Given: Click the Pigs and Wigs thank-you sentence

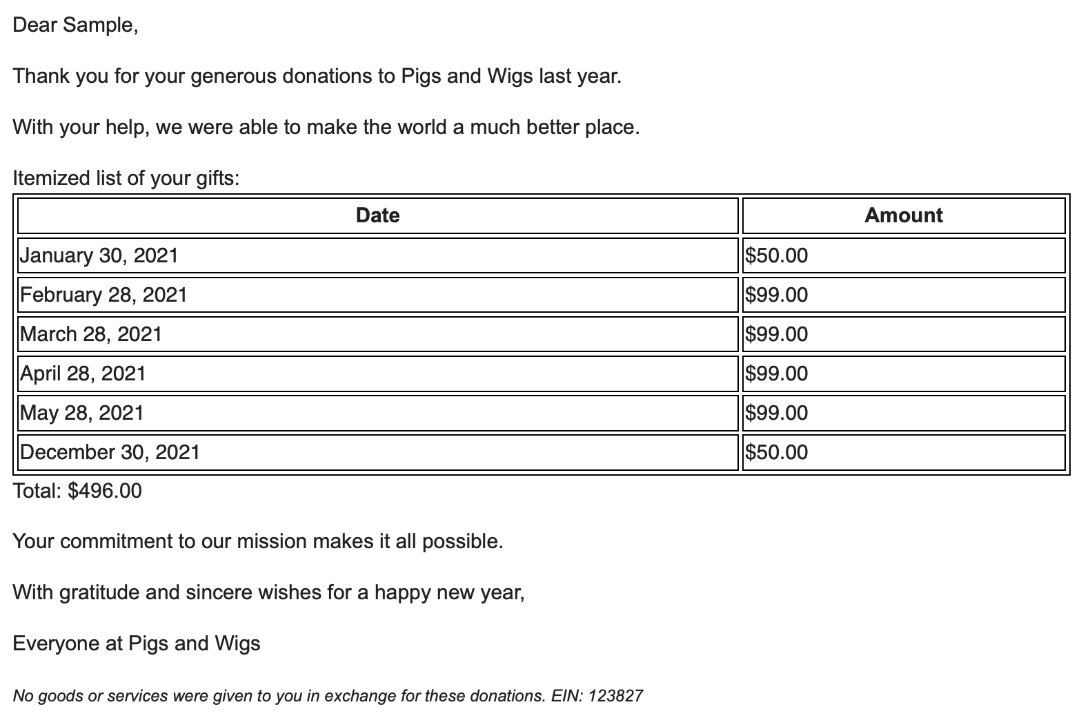Looking at the screenshot, I should pyautogui.click(x=317, y=76).
